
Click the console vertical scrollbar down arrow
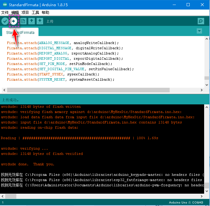pos(207,191)
